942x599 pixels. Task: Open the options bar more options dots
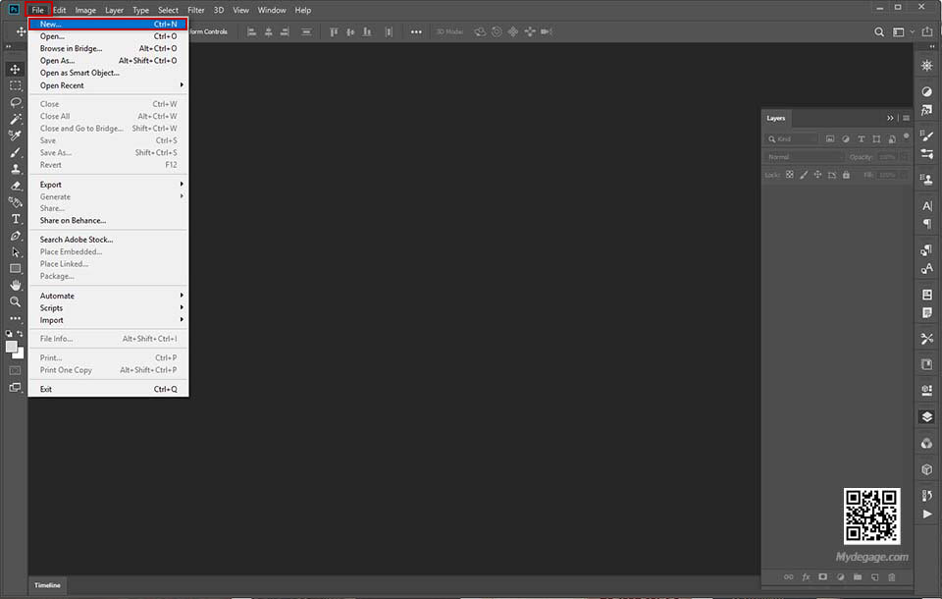[x=416, y=31]
